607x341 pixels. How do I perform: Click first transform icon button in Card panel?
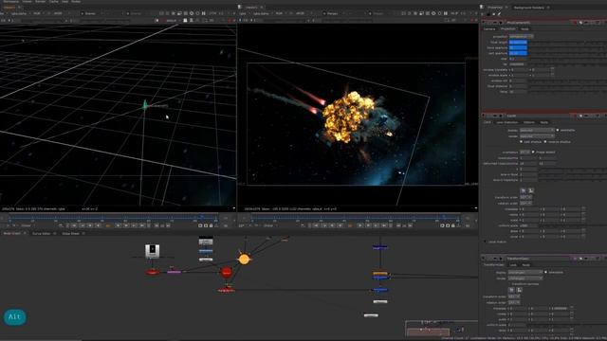[523, 190]
